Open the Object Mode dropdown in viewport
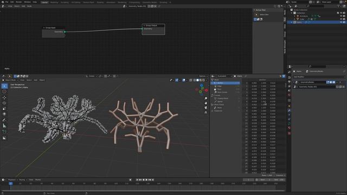Viewport: 347px width, 195px height. pos(11,80)
